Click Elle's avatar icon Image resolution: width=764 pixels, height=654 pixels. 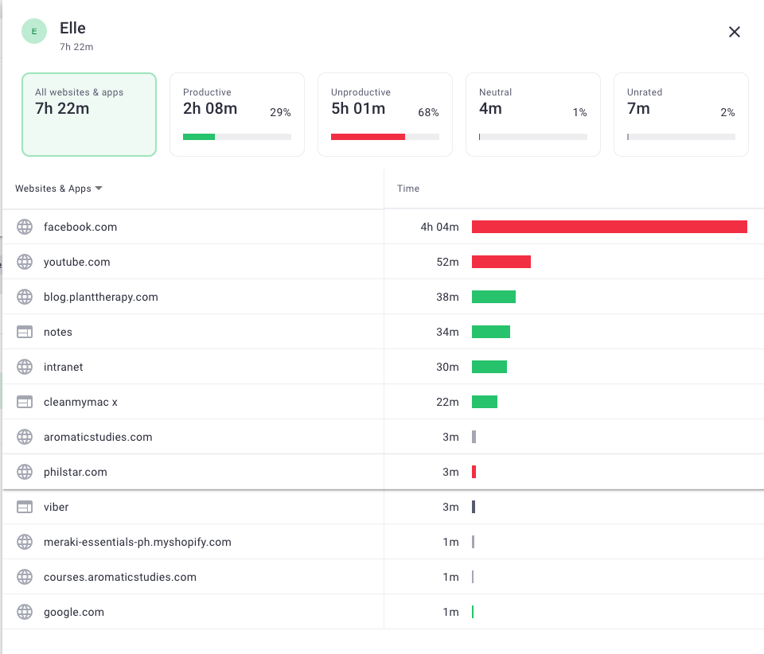tap(33, 32)
